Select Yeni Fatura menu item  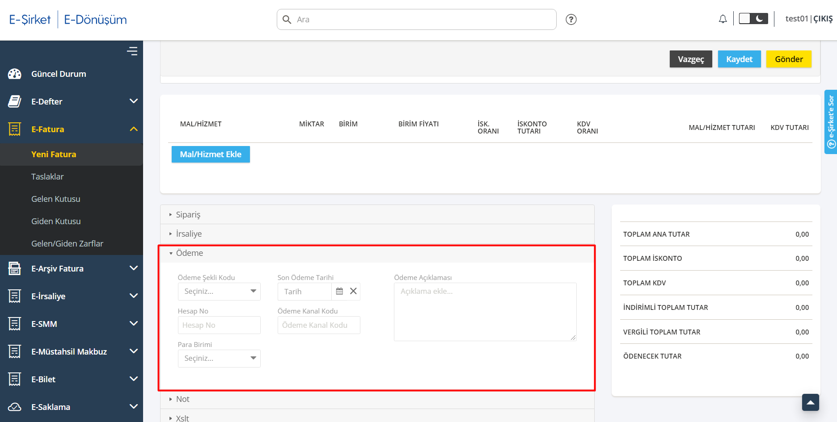coord(72,155)
